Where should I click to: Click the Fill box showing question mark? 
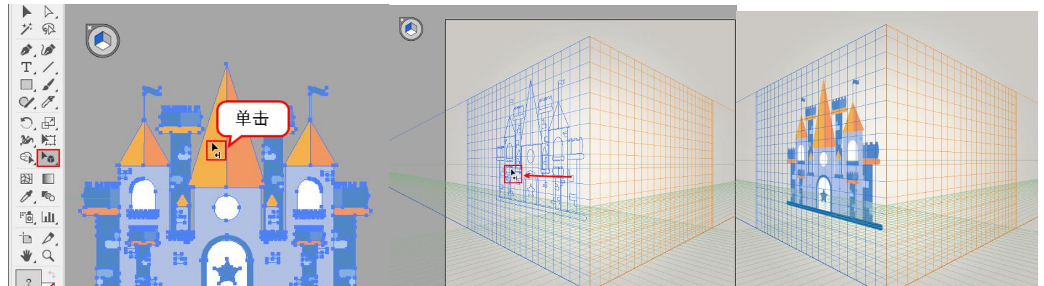tap(28, 278)
